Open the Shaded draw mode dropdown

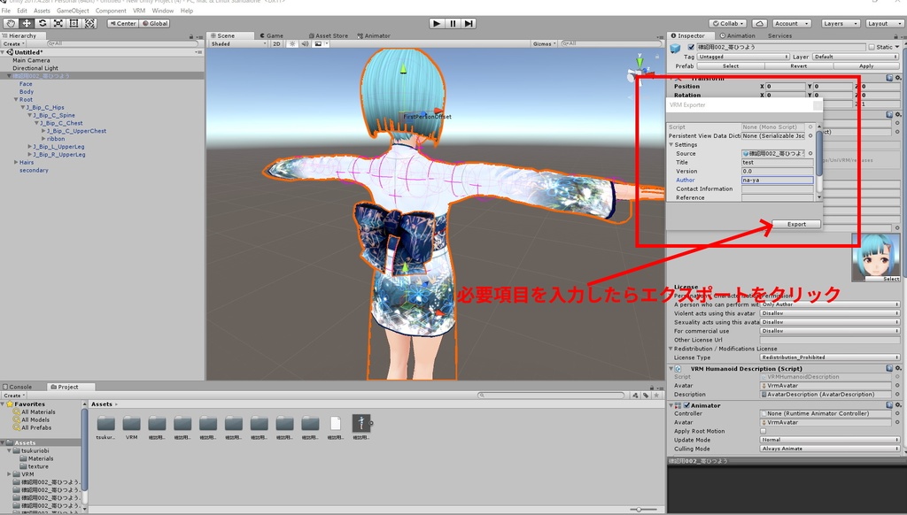tap(238, 44)
